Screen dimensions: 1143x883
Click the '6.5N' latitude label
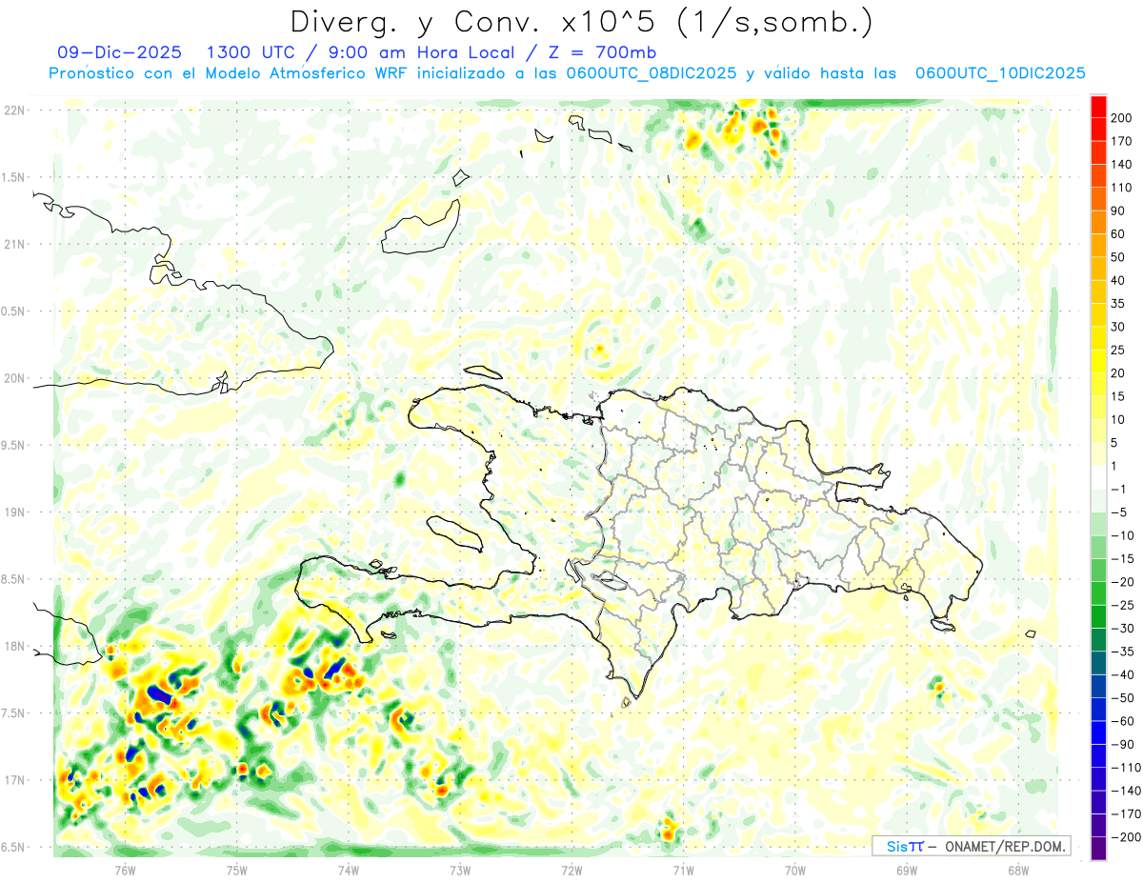[x=13, y=847]
